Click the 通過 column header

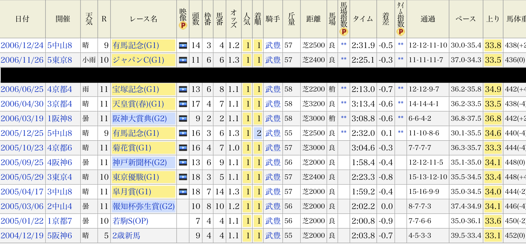coord(428,19)
